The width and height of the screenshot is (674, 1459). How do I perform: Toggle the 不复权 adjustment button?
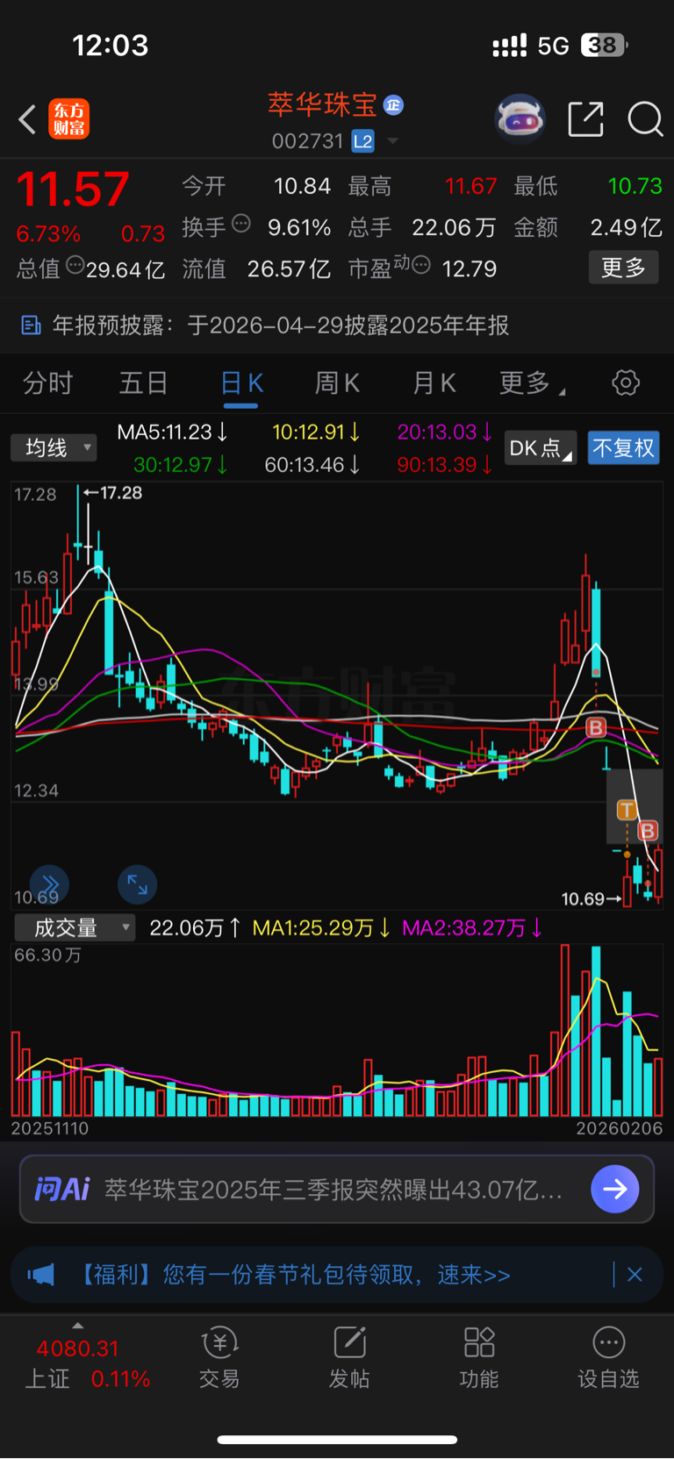[623, 448]
